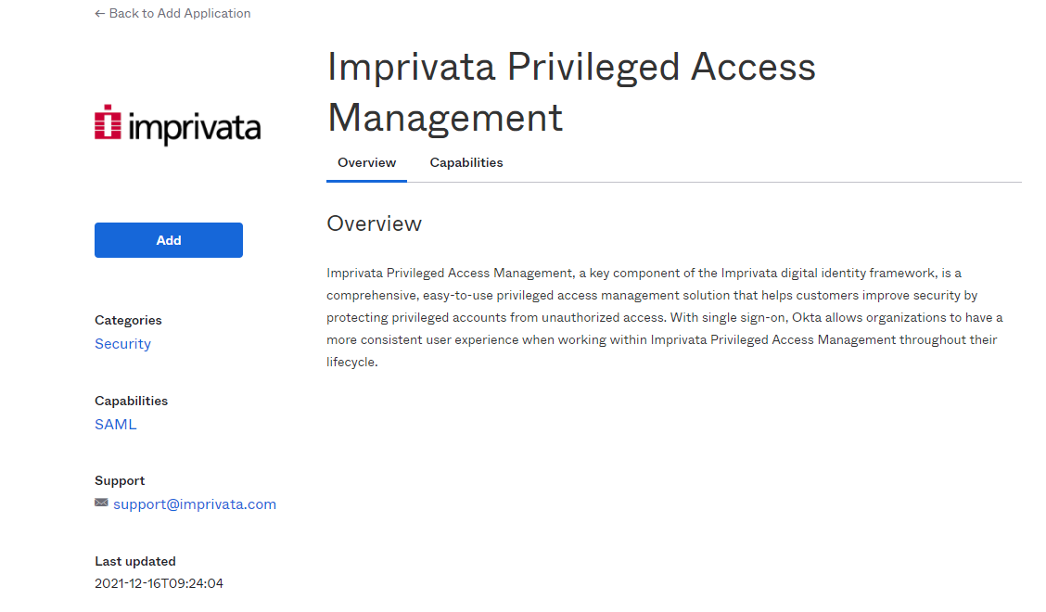Image resolution: width=1046 pixels, height=612 pixels.
Task: Open the Security category link
Action: click(x=122, y=344)
